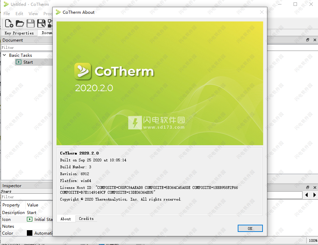Image resolution: width=318 pixels, height=245 pixels.
Task: Float the lower right docked panel
Action: 308,188
